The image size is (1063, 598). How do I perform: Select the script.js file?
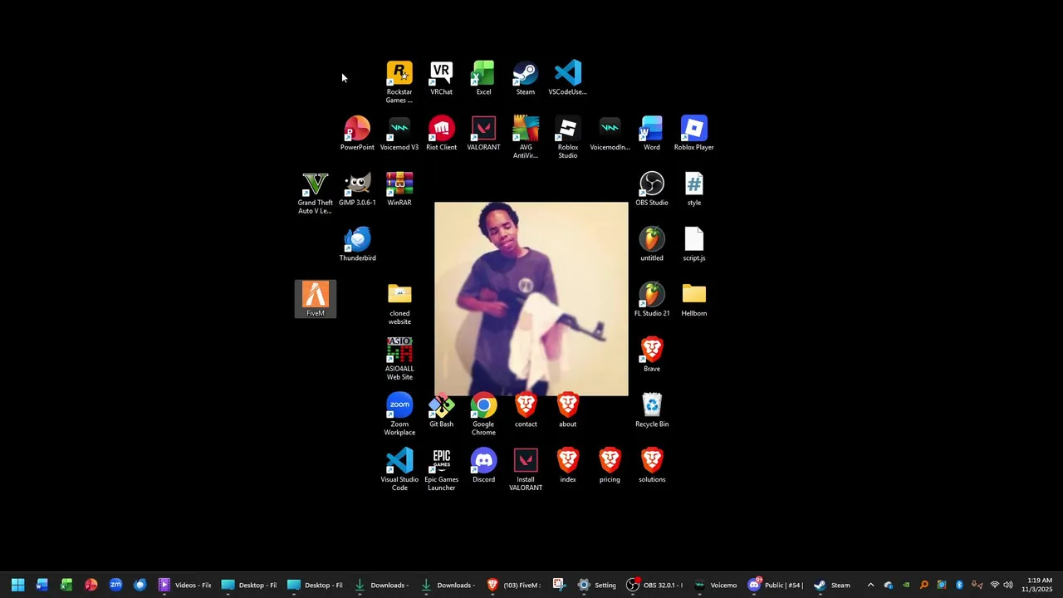point(694,244)
